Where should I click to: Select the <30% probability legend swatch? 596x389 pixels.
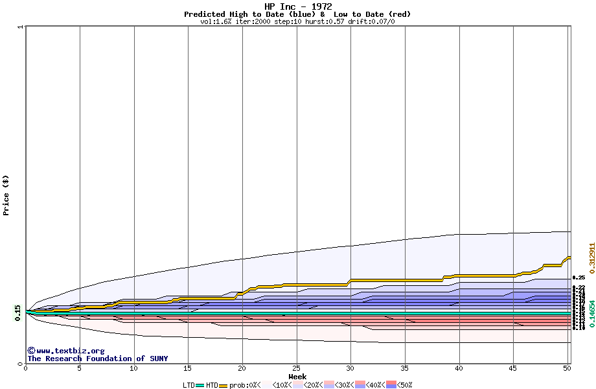click(x=329, y=385)
